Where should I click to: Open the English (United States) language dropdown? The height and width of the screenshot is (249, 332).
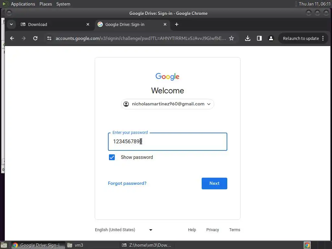tap(124, 230)
